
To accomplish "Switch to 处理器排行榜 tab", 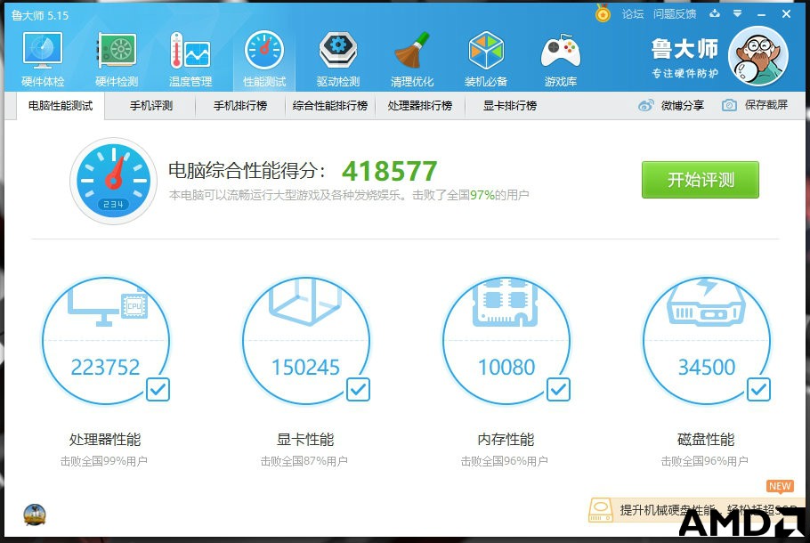I will pyautogui.click(x=420, y=106).
